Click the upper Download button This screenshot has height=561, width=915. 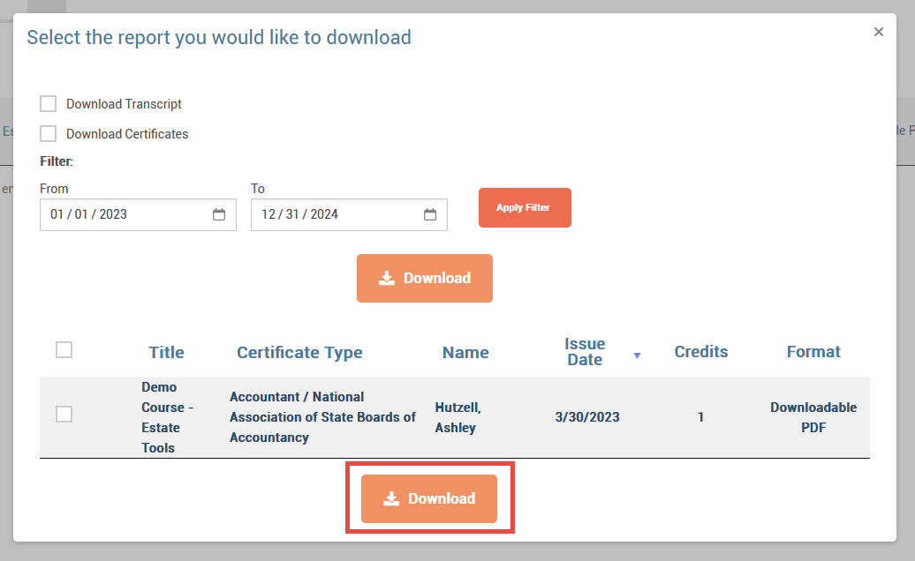coord(425,278)
